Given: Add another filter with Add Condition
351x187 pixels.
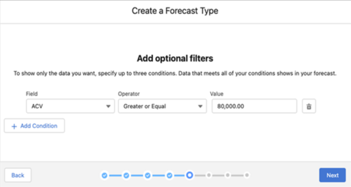Looking at the screenshot, I should point(34,126).
